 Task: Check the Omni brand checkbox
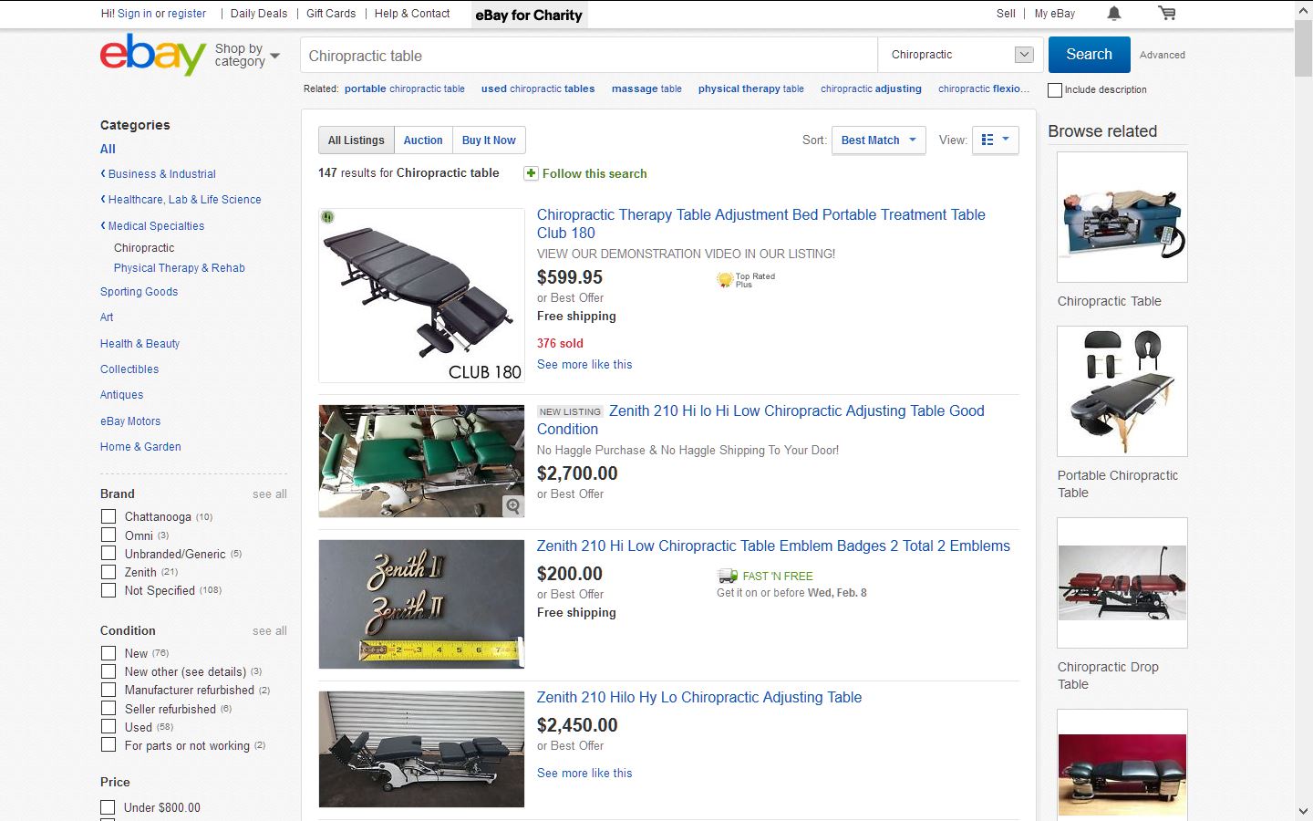109,535
